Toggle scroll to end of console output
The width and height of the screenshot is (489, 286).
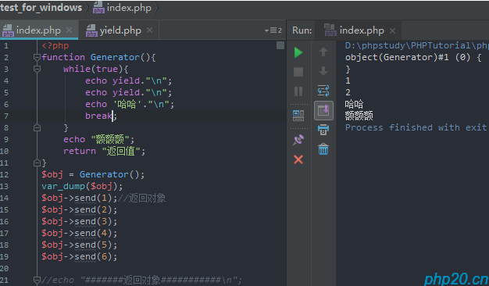[323, 110]
